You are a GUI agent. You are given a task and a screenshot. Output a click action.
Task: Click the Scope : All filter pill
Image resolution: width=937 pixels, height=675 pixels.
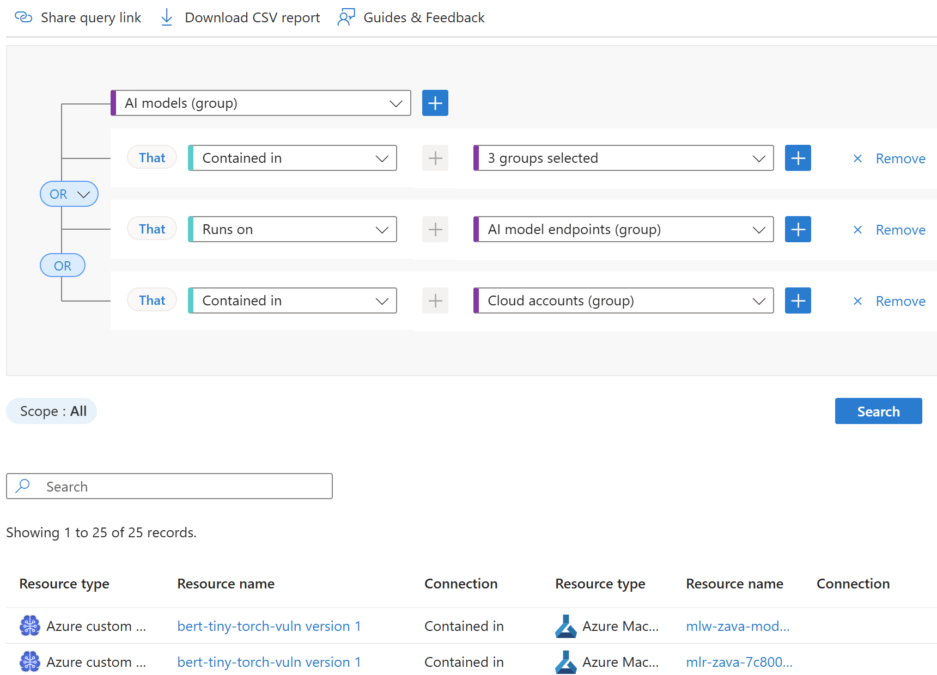click(x=52, y=411)
